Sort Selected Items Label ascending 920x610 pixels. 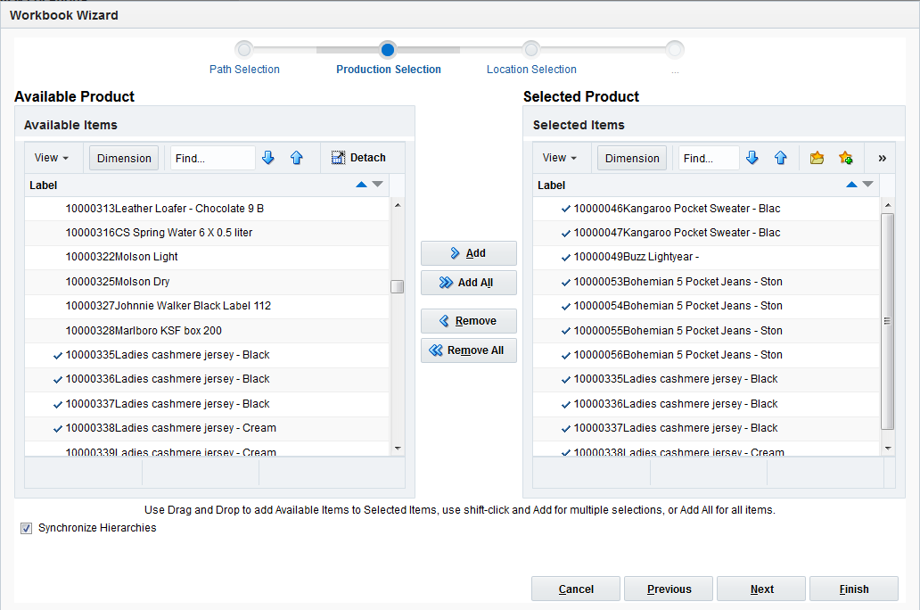pos(852,185)
